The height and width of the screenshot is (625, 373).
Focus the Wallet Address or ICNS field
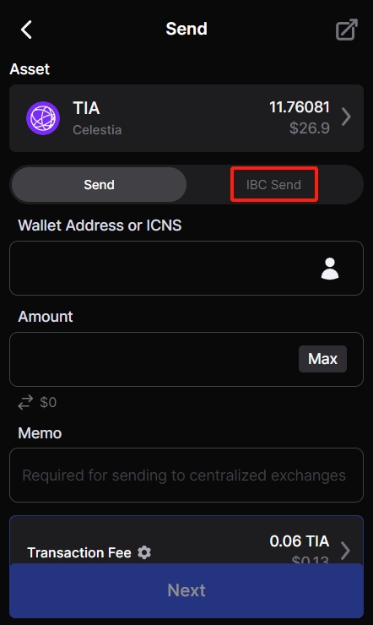coord(186,269)
